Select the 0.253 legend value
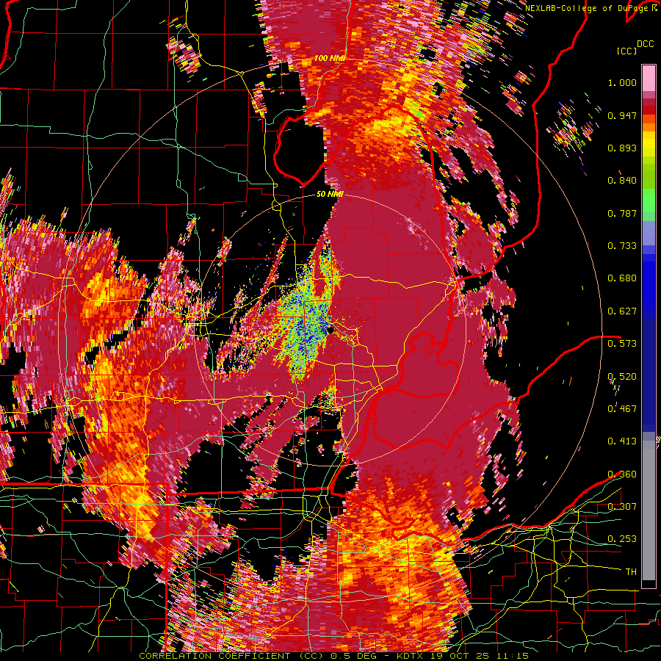Viewport: 661px width, 661px height. tap(622, 539)
